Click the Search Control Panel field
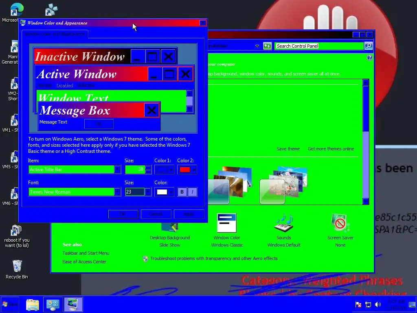Screen dimensions: 417x313 coord(319,46)
